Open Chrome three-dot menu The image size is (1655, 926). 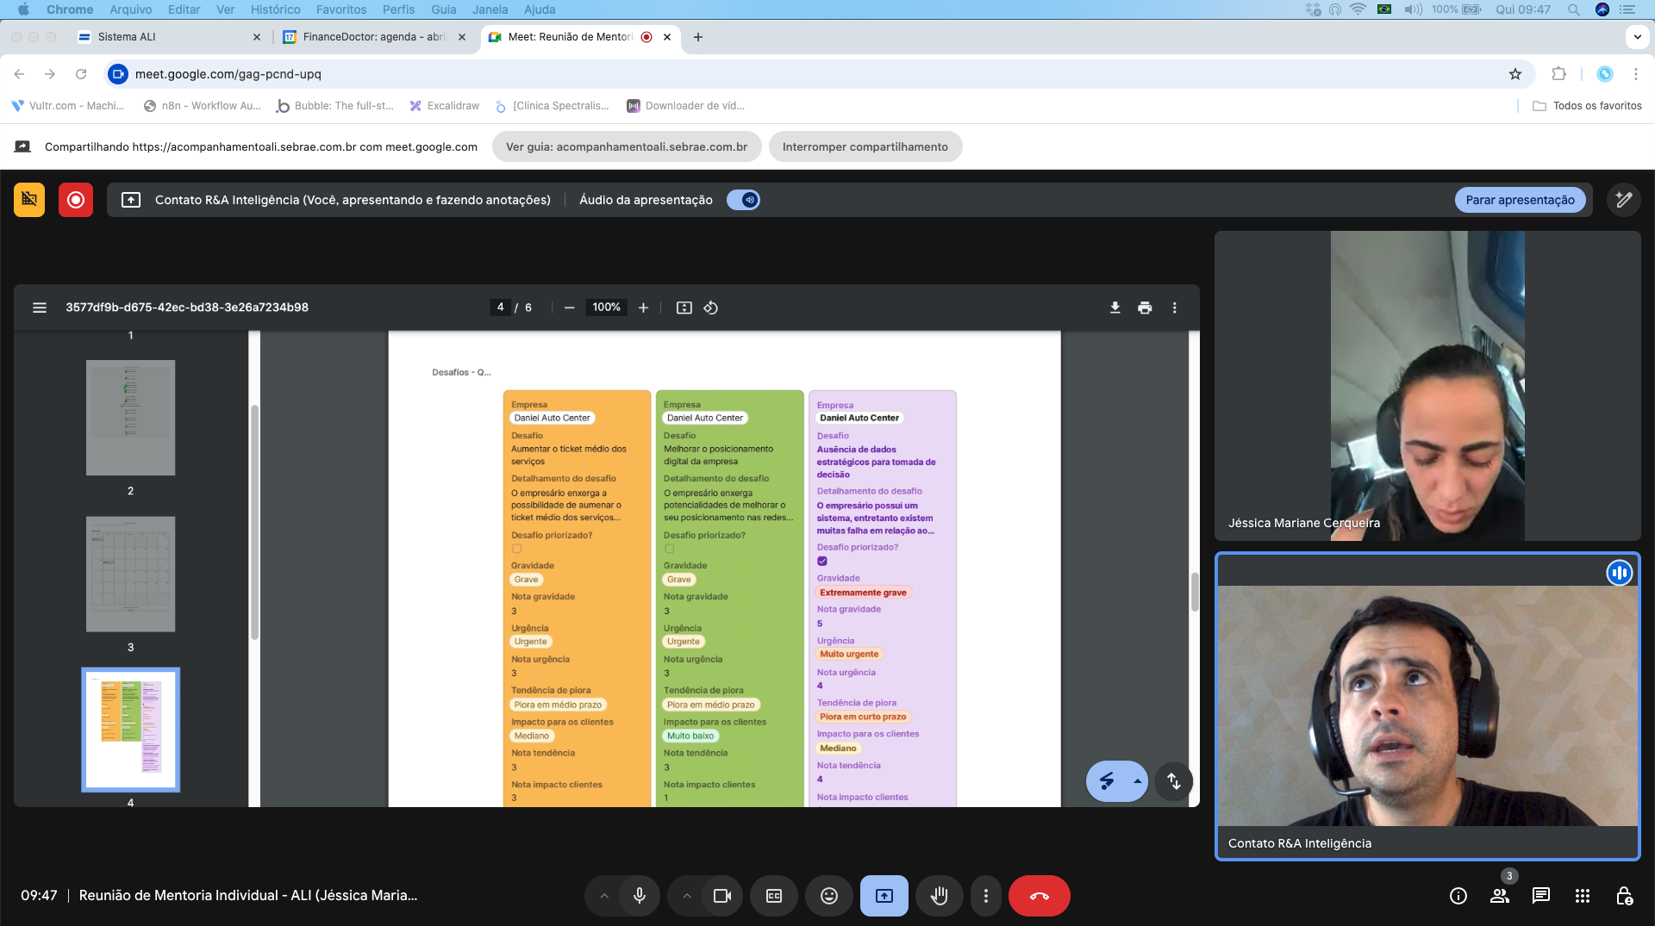(x=1636, y=74)
